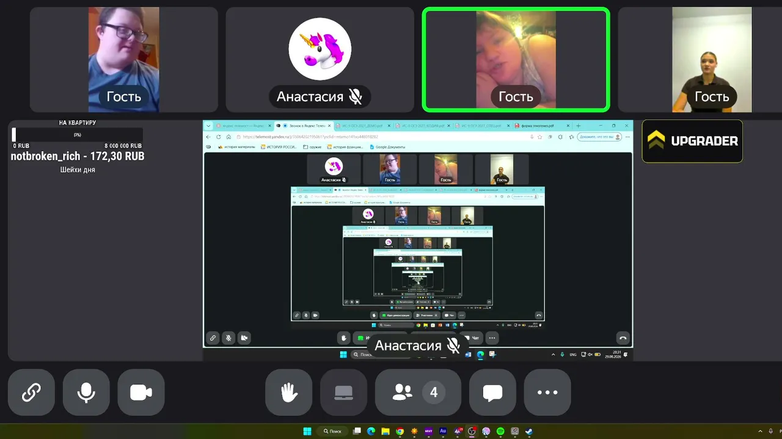The height and width of the screenshot is (439, 782).
Task: Open Spotify from the taskbar
Action: tap(500, 432)
